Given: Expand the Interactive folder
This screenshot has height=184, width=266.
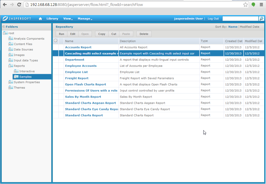Looking at the screenshot, I should 15,71.
